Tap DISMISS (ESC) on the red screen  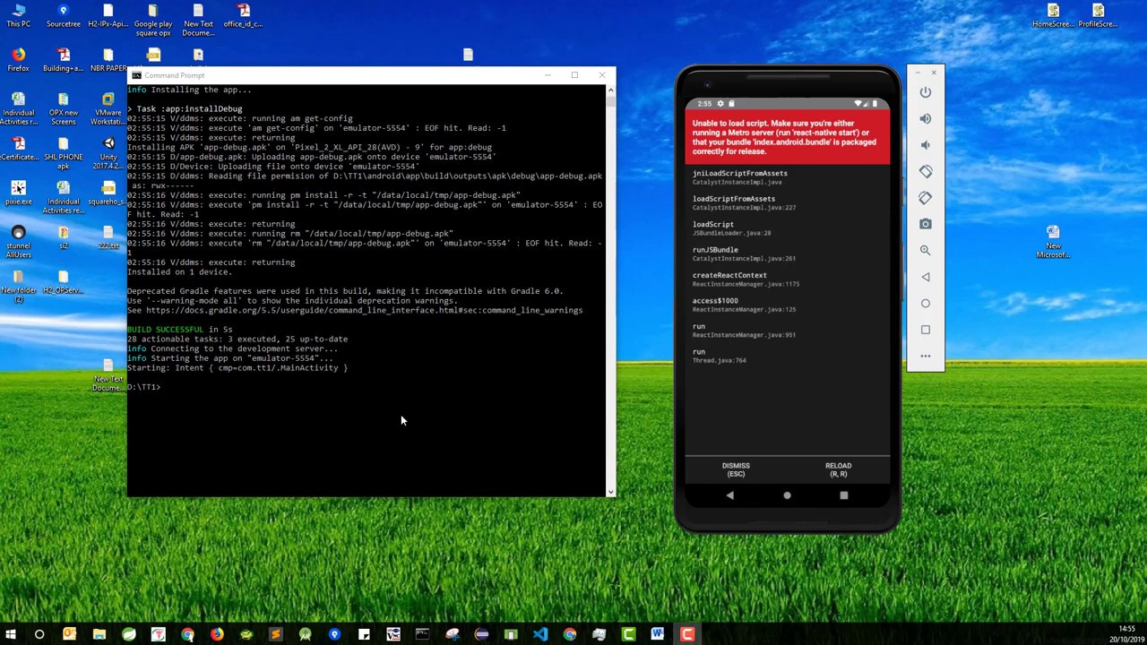click(x=736, y=469)
